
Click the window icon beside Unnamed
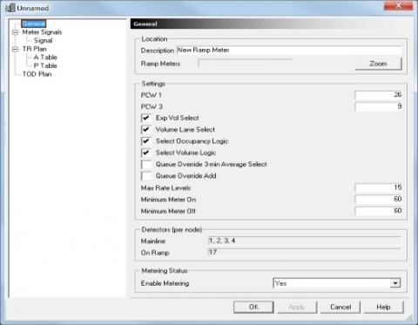click(10, 8)
